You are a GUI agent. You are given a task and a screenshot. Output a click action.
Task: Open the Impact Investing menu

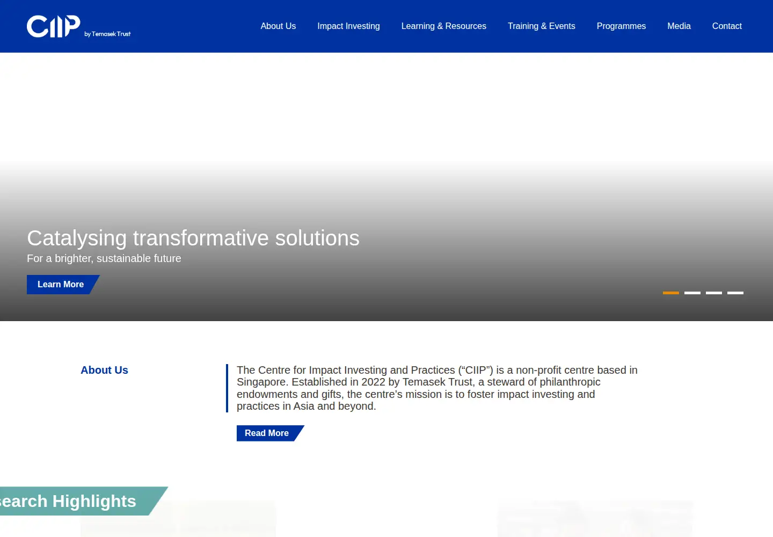coord(348,26)
